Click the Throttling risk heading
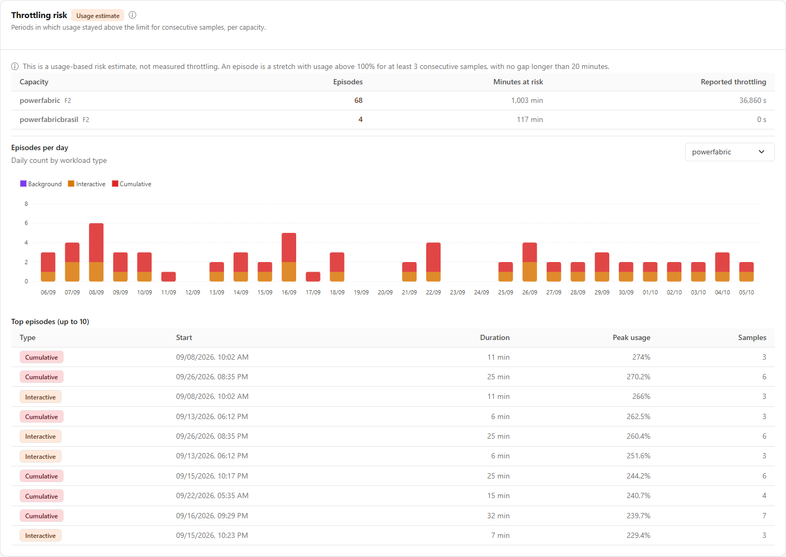 click(39, 15)
